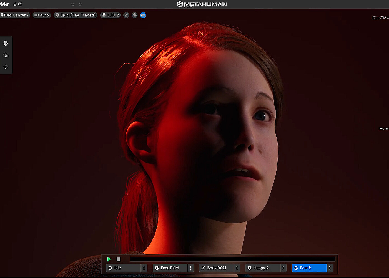Click the MetaHuman Creator logo
The image size is (389, 278).
point(202,4)
